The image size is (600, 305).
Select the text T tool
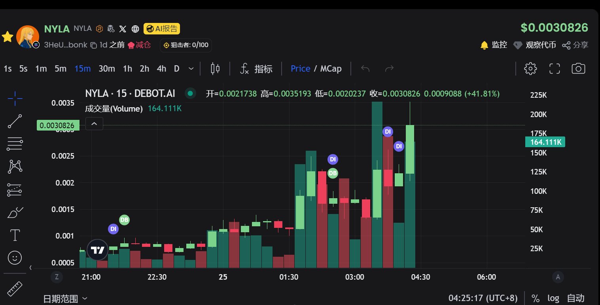[x=15, y=235]
